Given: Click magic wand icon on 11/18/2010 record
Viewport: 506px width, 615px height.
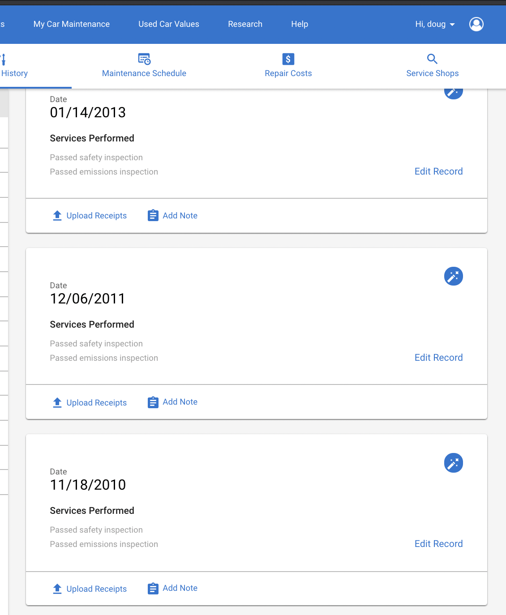Looking at the screenshot, I should pos(454,463).
